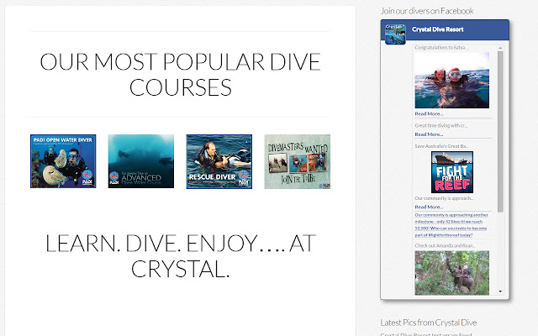Open the community milestone 32,000 likes link
Viewport: 538px width, 336px height.
coord(451,225)
